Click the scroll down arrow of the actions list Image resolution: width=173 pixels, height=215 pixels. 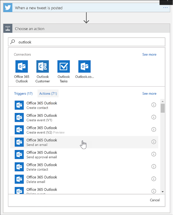click(163, 192)
